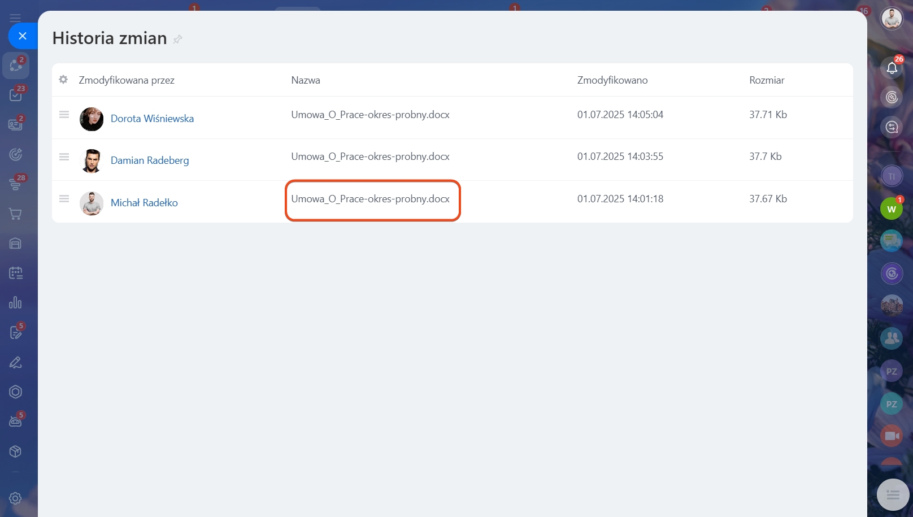The image size is (913, 517).
Task: Open chat search icon in right panel
Action: pos(892,127)
